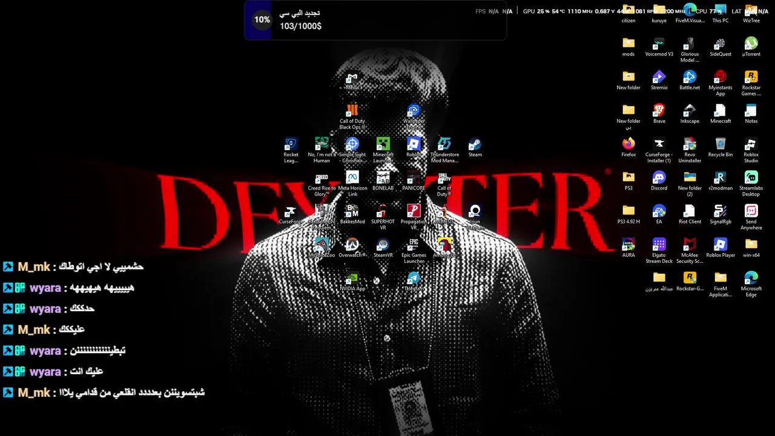Viewport: 775px width, 436px height.
Task: Open Inkscape
Action: pyautogui.click(x=690, y=114)
